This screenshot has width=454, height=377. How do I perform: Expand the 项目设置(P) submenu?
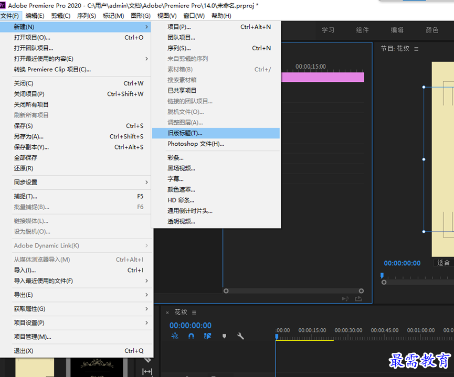click(76, 322)
